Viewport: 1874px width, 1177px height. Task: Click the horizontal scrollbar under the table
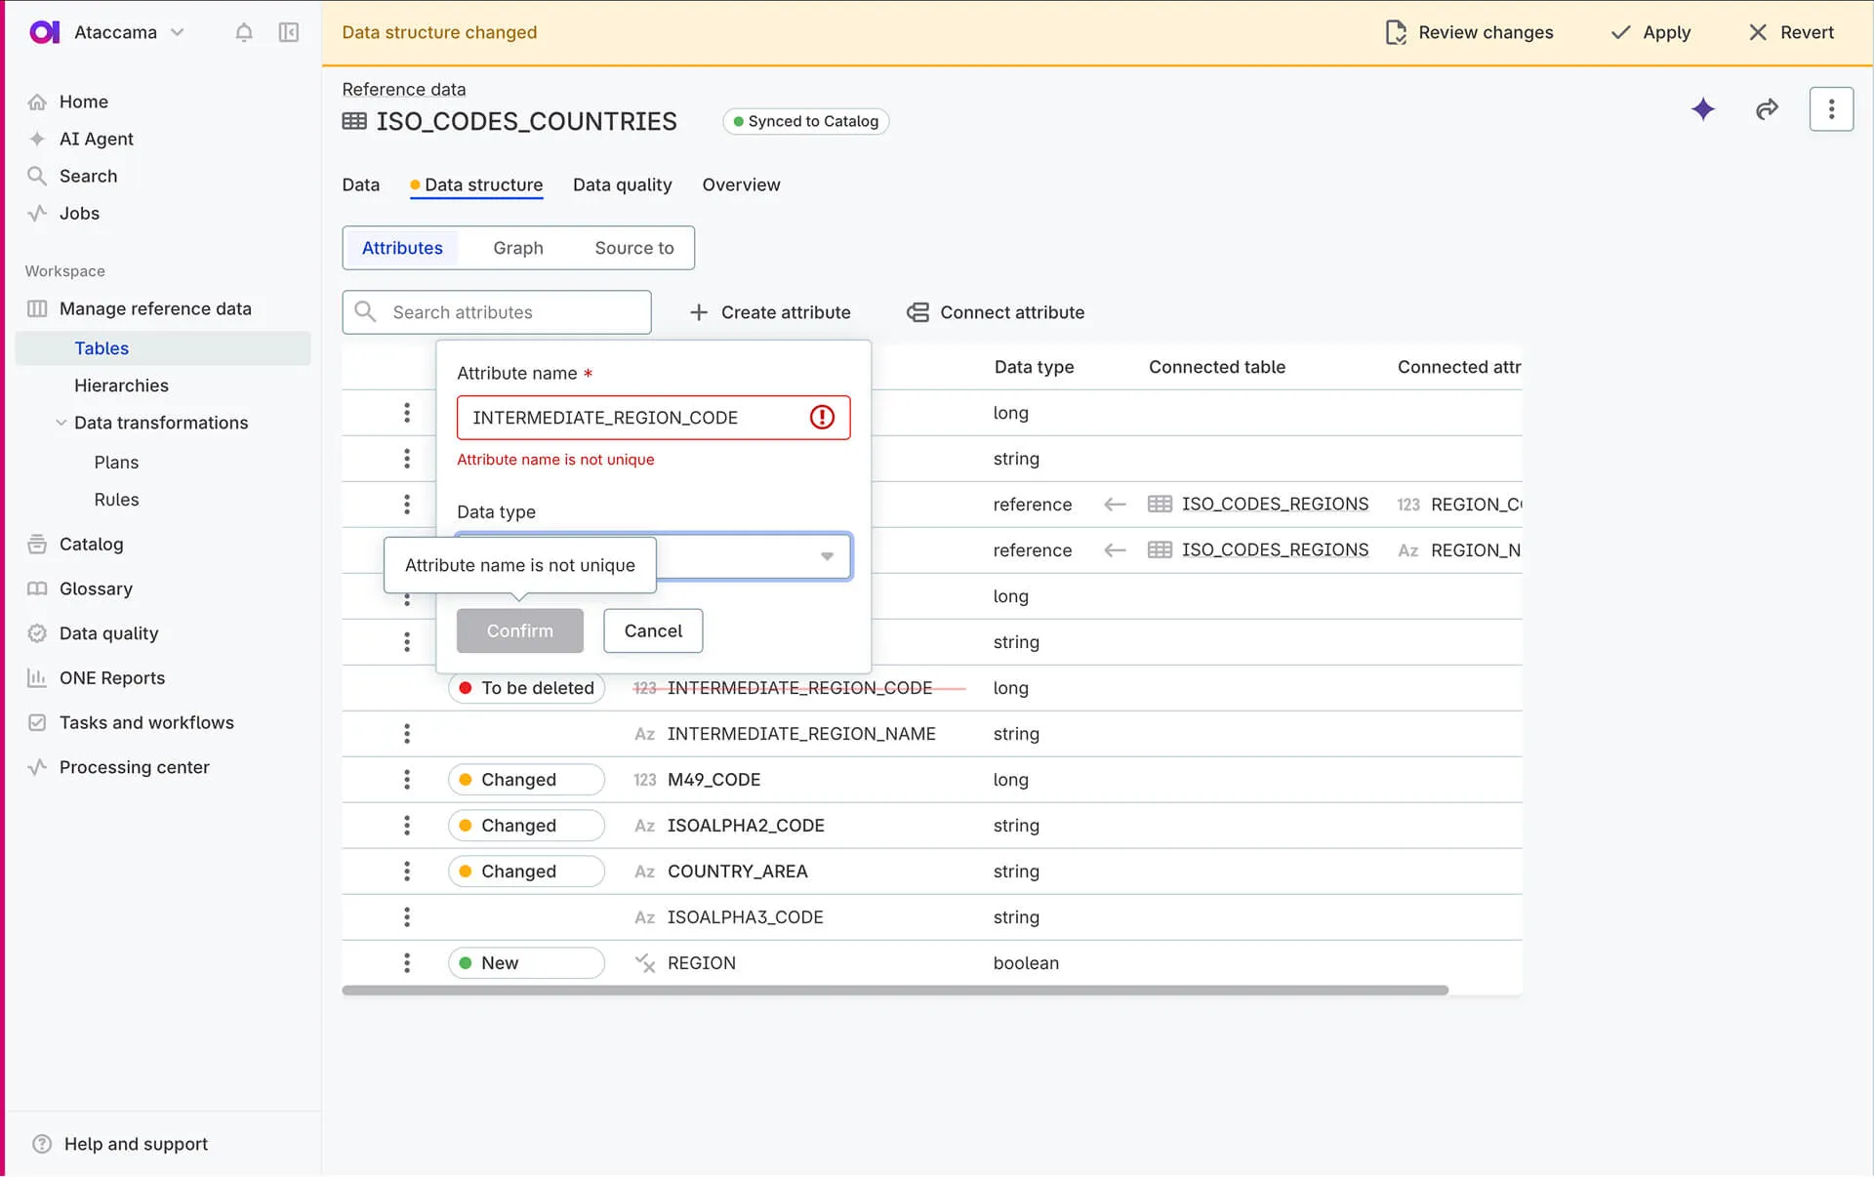pyautogui.click(x=894, y=990)
